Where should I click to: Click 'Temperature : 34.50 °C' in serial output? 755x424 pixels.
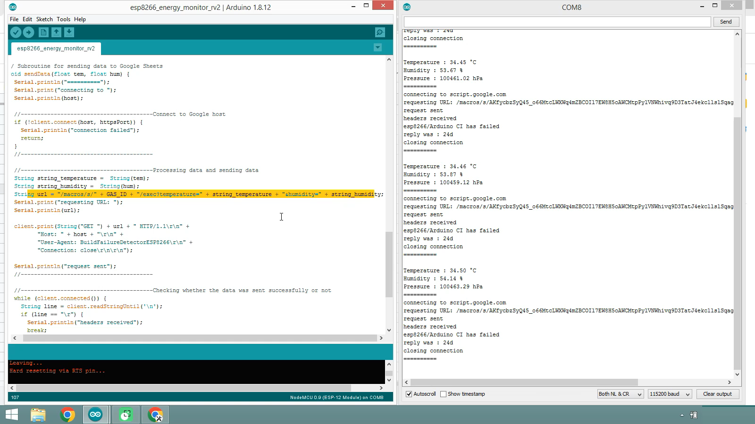[440, 270]
